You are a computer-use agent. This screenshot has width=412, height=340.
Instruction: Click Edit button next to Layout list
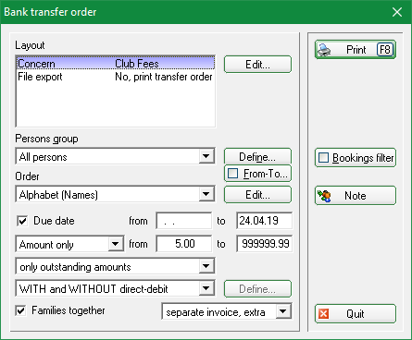[257, 65]
